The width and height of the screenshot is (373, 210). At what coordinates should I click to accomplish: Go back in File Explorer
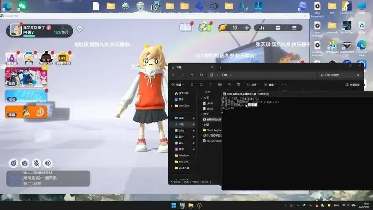click(173, 75)
